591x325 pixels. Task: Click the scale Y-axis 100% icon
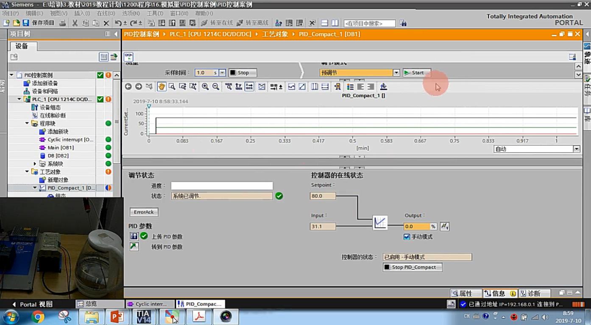239,86
